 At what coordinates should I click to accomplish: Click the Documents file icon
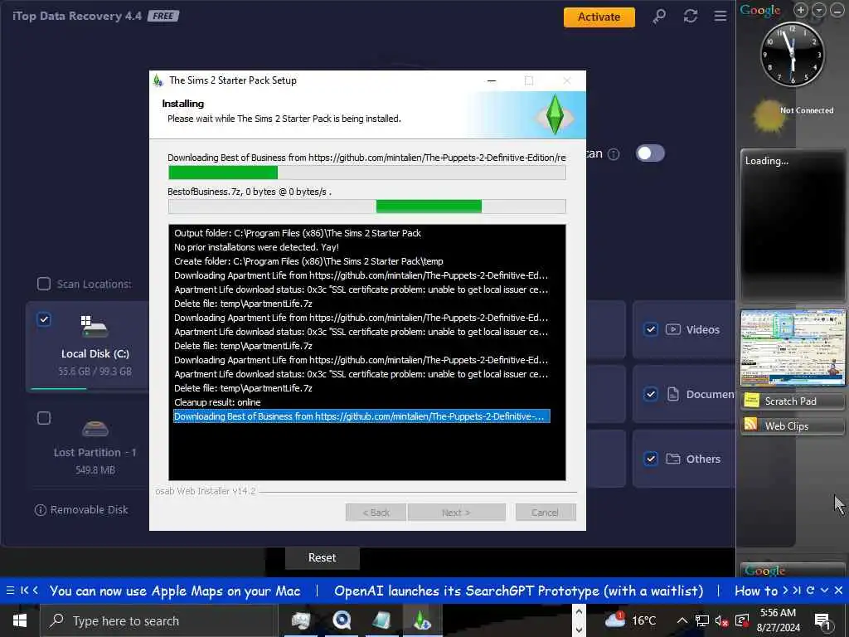tap(673, 394)
